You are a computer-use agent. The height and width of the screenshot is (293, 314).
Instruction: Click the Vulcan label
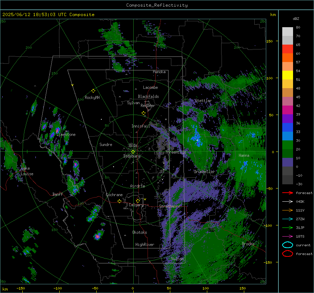177,259
